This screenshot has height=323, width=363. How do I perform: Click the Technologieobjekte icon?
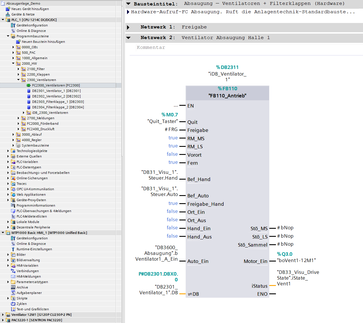13,151
